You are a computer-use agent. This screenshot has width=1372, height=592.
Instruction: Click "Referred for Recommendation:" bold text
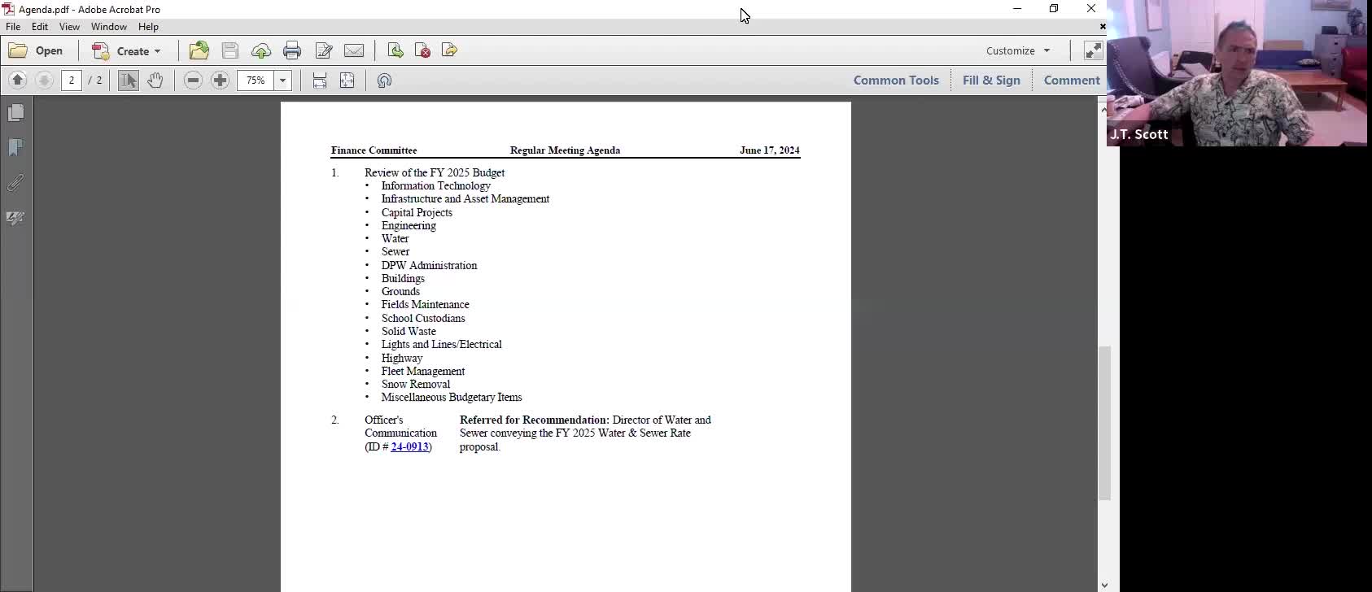(x=535, y=420)
